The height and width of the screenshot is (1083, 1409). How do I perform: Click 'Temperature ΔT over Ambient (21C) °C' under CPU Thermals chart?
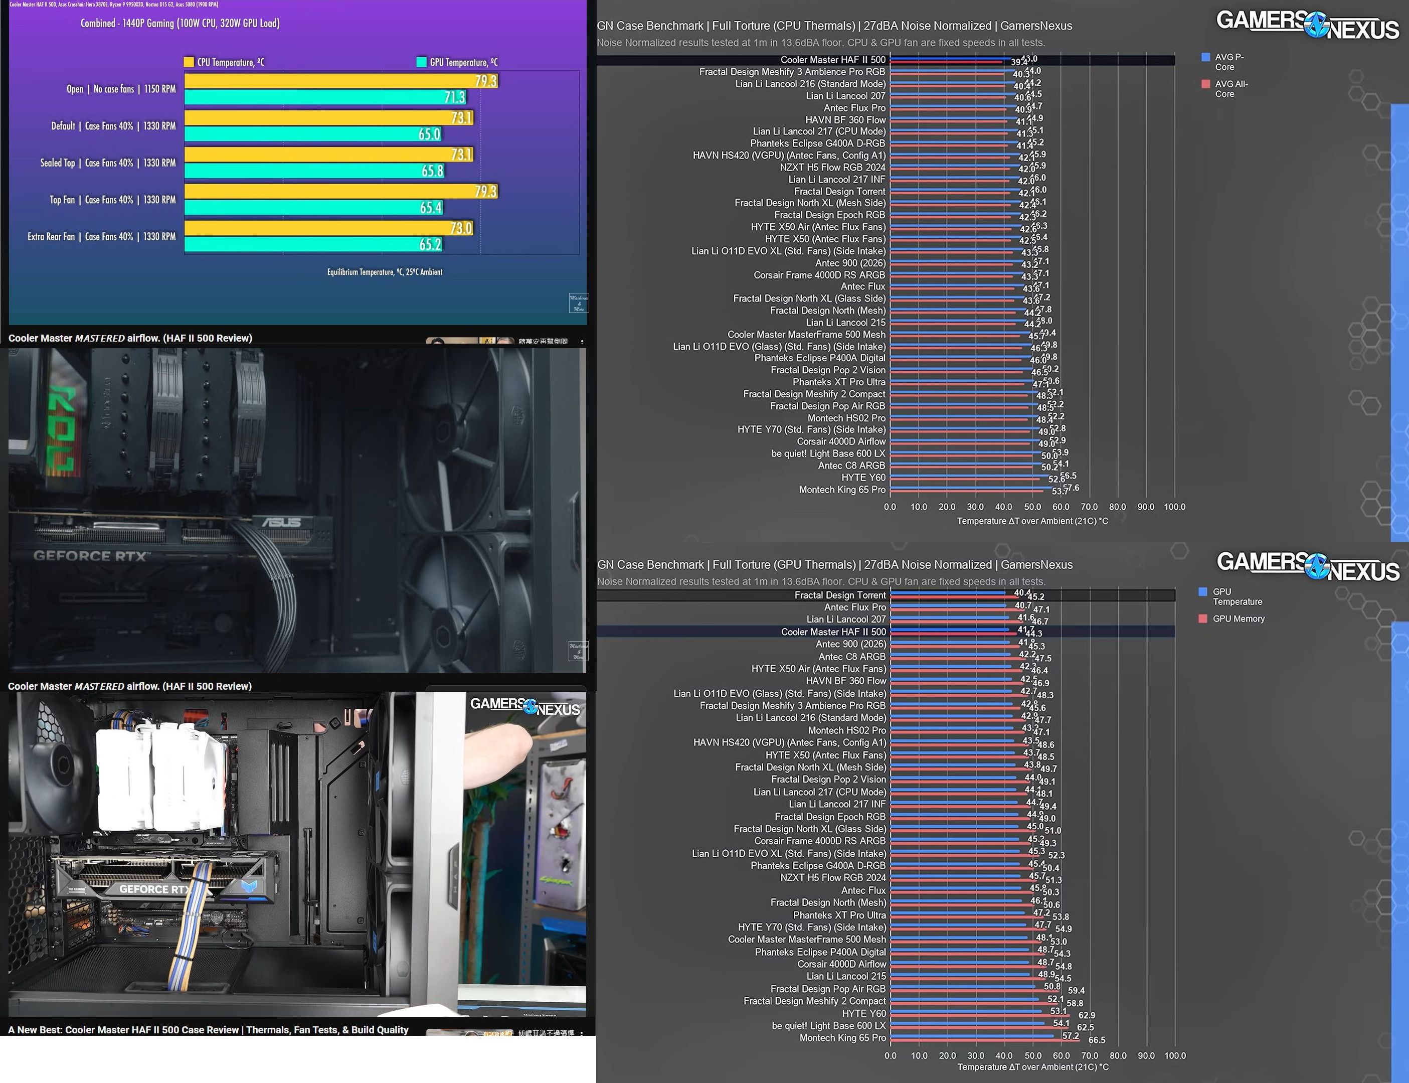coord(1033,521)
